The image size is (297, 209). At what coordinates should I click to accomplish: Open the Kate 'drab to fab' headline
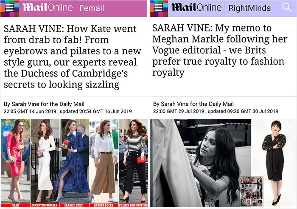coord(70,57)
